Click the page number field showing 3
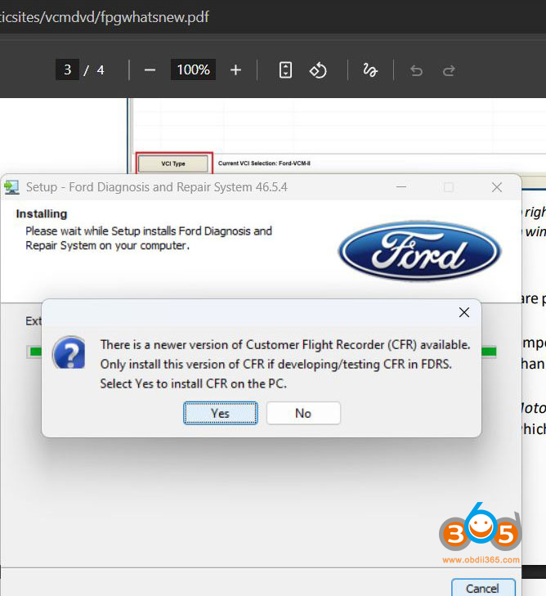546x596 pixels. coord(67,70)
